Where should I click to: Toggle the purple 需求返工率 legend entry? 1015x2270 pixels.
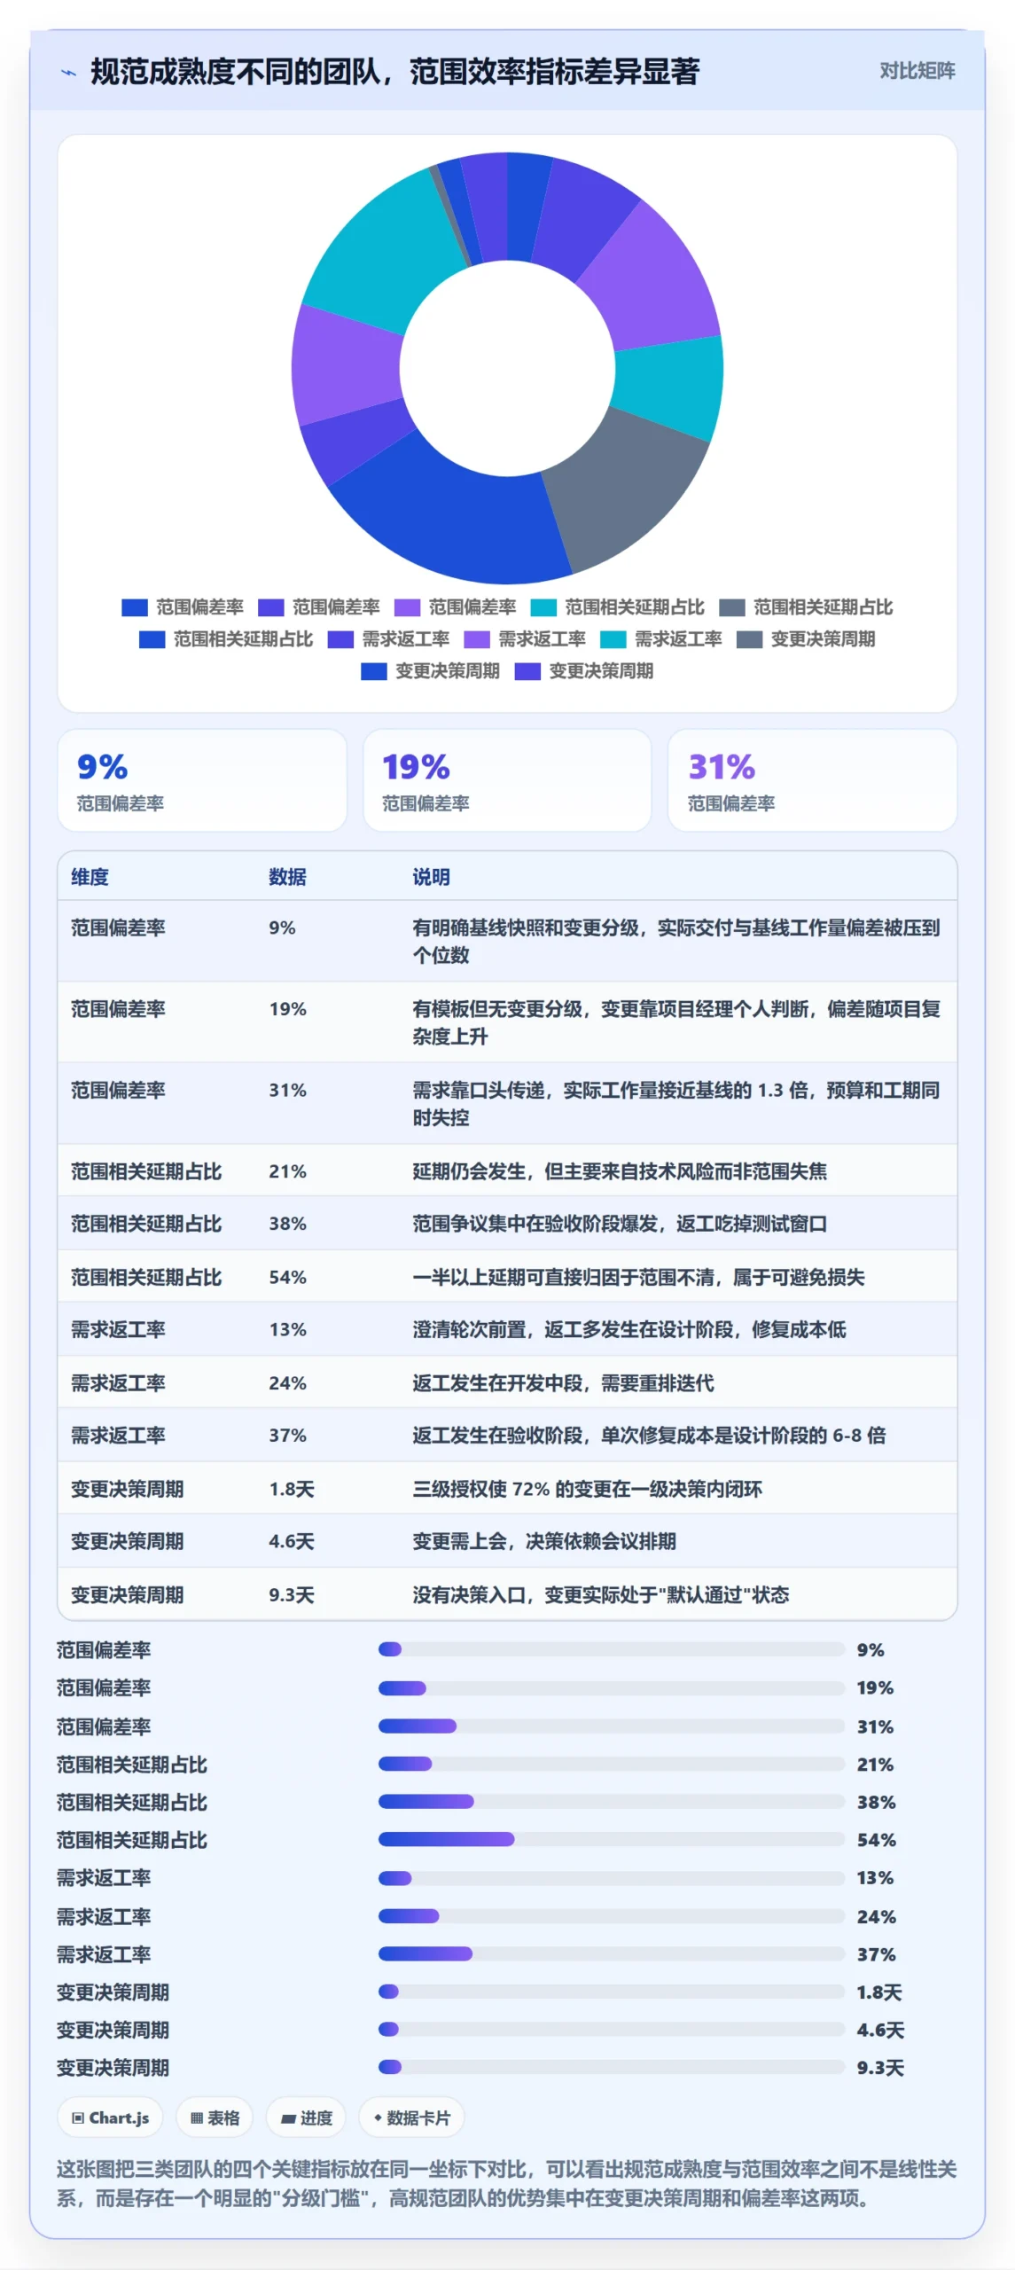525,639
